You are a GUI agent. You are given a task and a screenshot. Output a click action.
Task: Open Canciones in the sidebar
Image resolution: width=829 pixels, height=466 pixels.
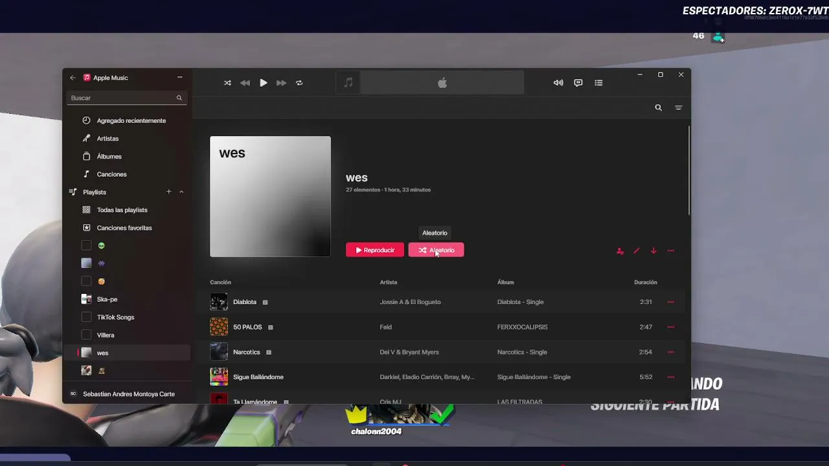pyautogui.click(x=111, y=174)
